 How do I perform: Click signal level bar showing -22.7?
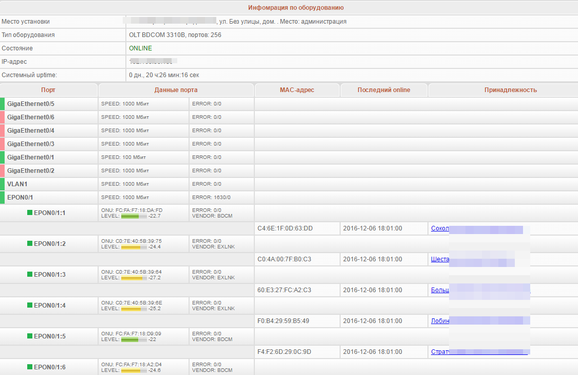(134, 216)
